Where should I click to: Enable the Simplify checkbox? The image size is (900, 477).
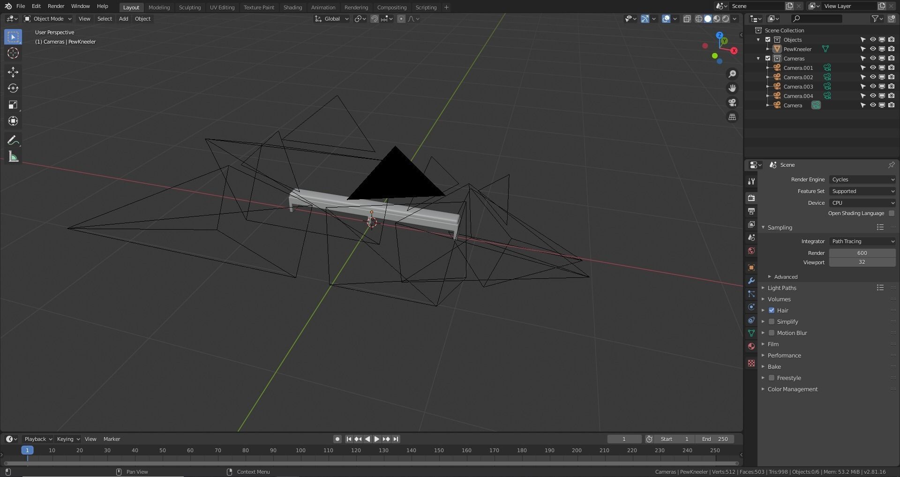772,322
